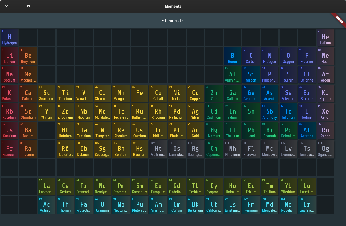Viewport: 346px width, 226px height.
Task: Select the Lawrencium (Lr) tile
Action: [x=307, y=205]
